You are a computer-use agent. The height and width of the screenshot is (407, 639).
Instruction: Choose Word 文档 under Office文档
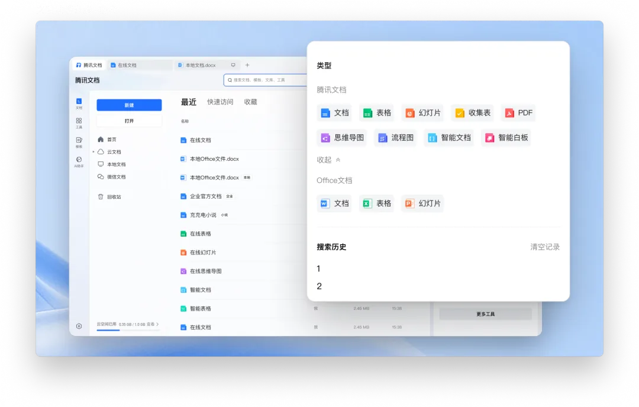point(334,204)
